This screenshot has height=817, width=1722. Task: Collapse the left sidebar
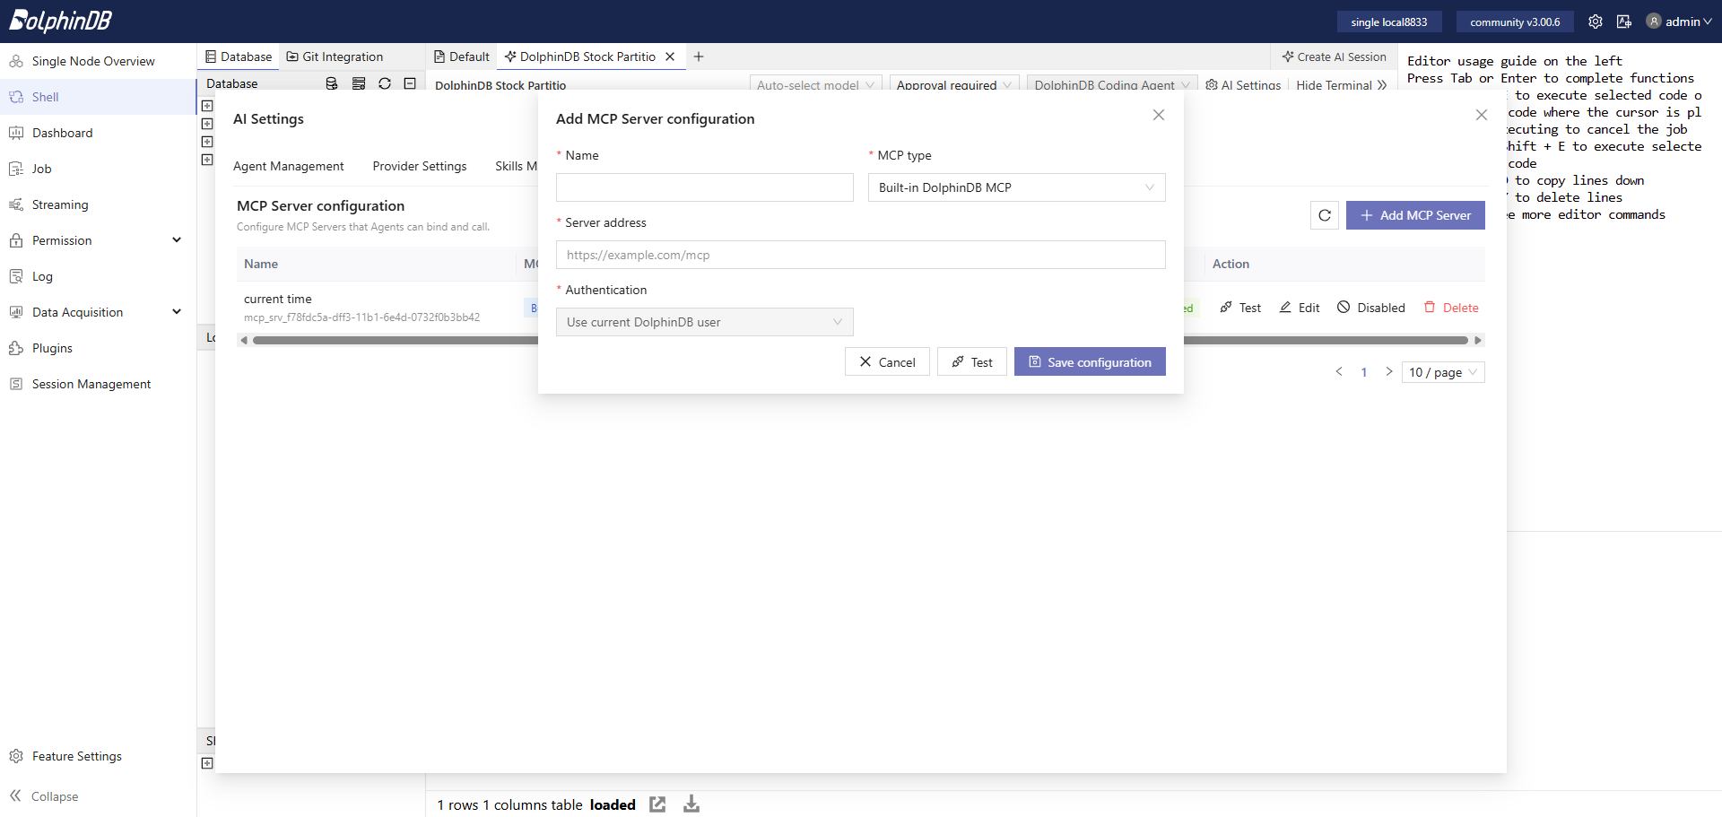tap(44, 796)
